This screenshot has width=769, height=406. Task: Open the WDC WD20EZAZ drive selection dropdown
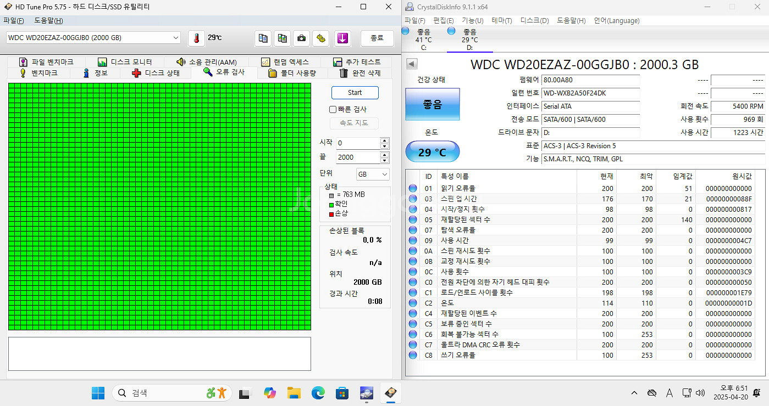[x=176, y=38]
